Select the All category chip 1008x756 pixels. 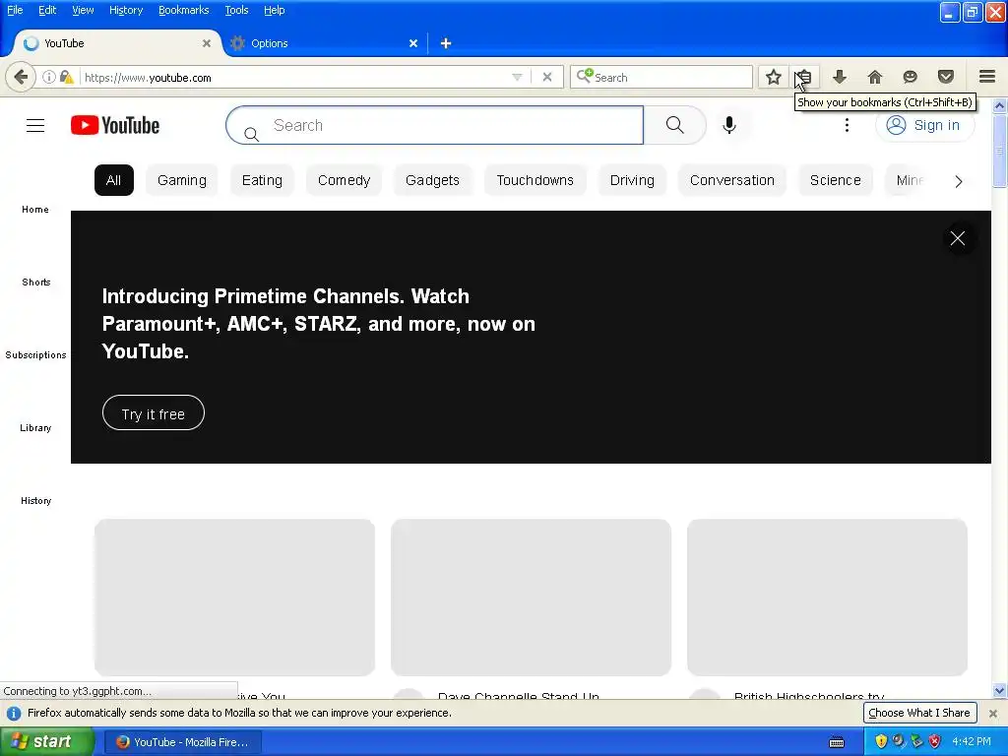(114, 180)
